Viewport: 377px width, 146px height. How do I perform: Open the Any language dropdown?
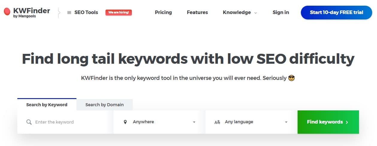click(x=286, y=122)
